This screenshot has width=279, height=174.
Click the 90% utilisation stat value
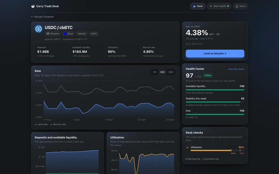pos(112,52)
